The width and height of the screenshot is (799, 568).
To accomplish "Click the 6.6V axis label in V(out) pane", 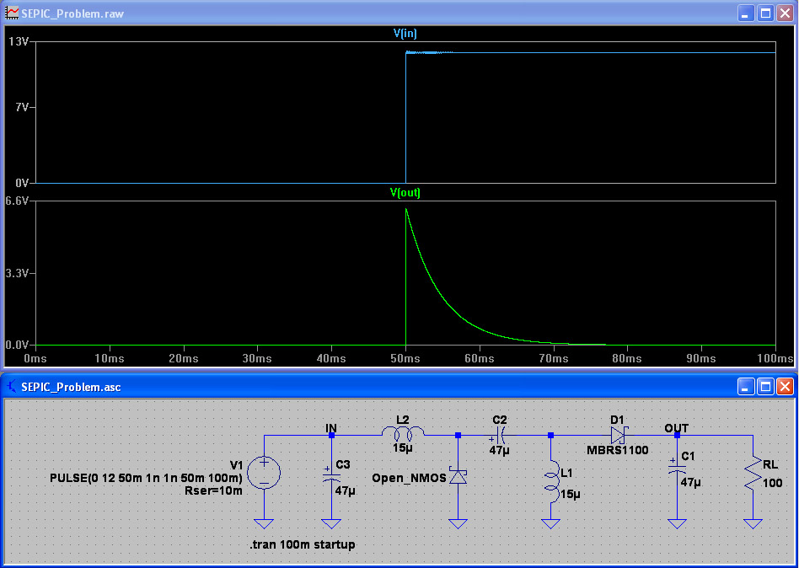I will pos(17,201).
